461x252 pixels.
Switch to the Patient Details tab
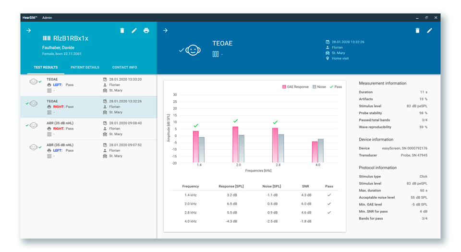[85, 67]
